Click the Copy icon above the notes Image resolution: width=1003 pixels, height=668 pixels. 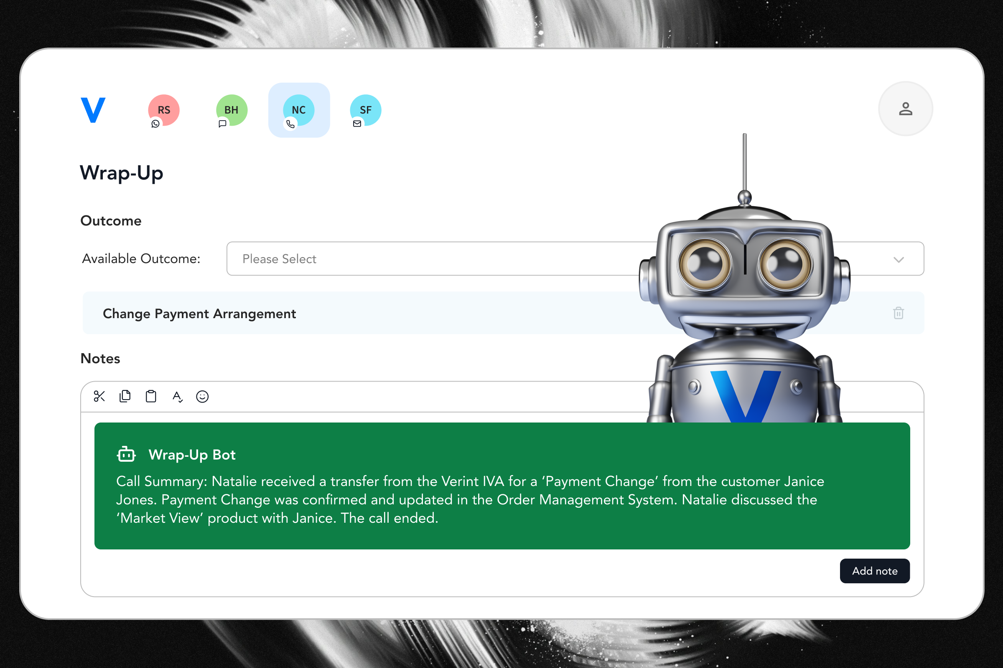click(125, 396)
